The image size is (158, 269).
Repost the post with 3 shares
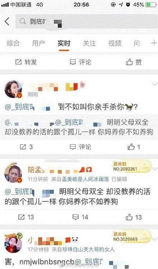coord(26,147)
